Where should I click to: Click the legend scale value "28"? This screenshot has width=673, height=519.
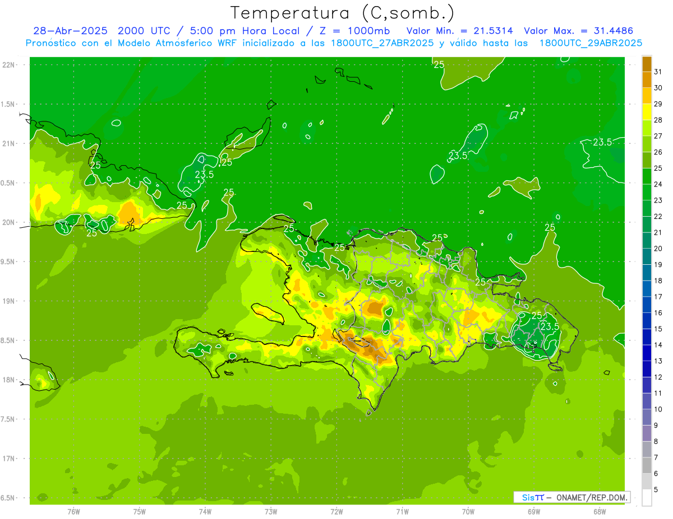pyautogui.click(x=658, y=120)
